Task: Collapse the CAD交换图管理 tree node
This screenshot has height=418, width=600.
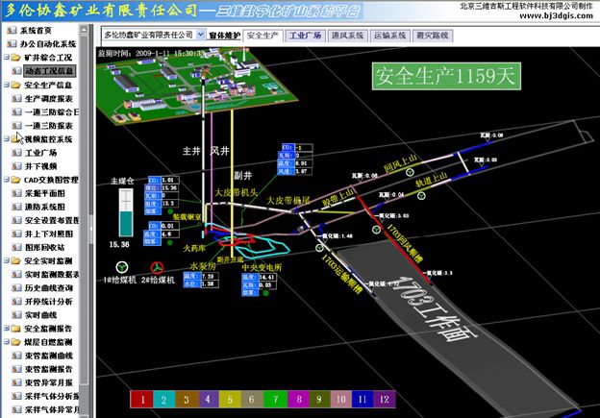Action: [x=7, y=180]
